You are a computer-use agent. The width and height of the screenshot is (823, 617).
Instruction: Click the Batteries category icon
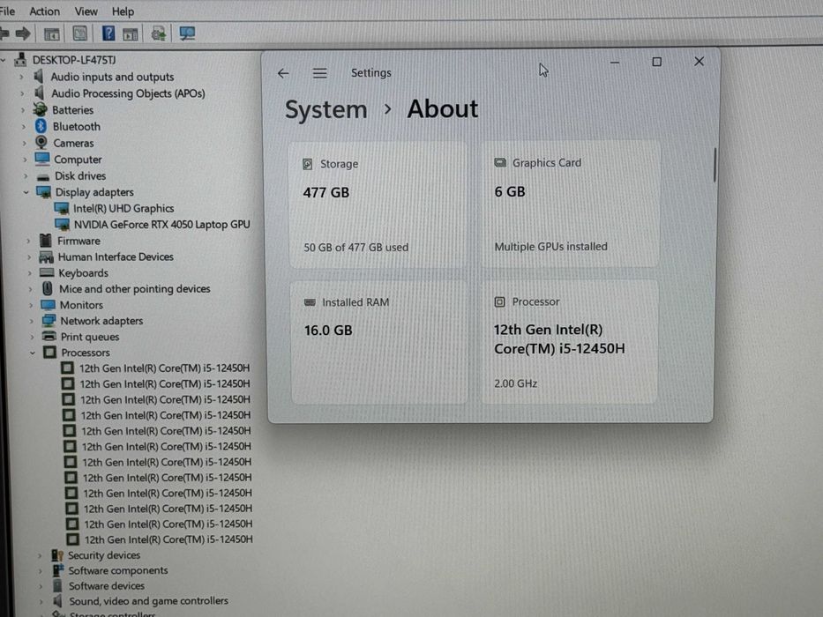coord(40,109)
